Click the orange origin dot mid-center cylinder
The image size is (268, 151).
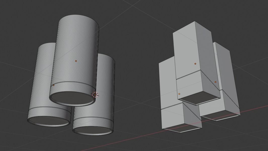(76, 61)
